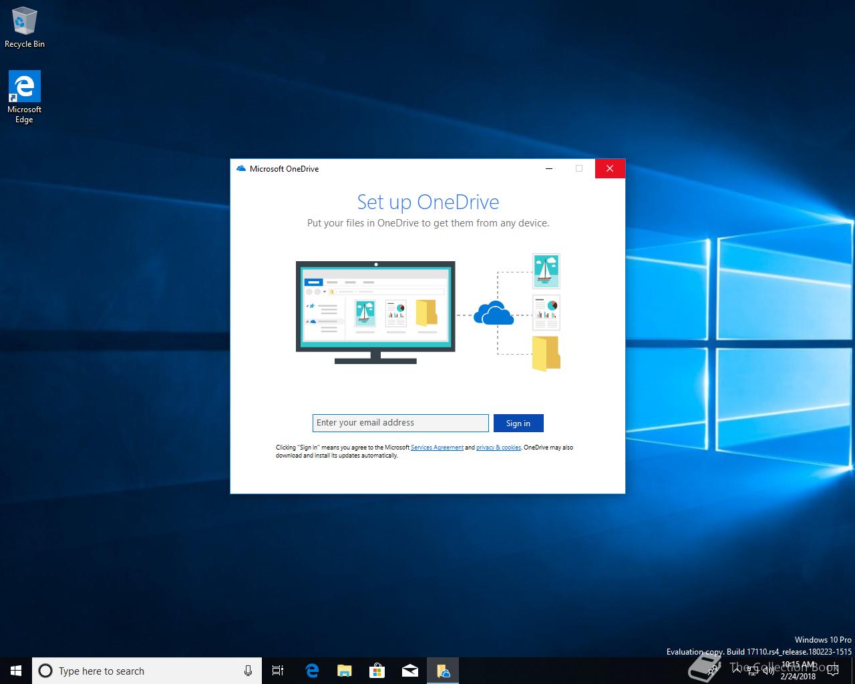
Task: Click the Cortana search circle icon
Action: click(x=45, y=671)
